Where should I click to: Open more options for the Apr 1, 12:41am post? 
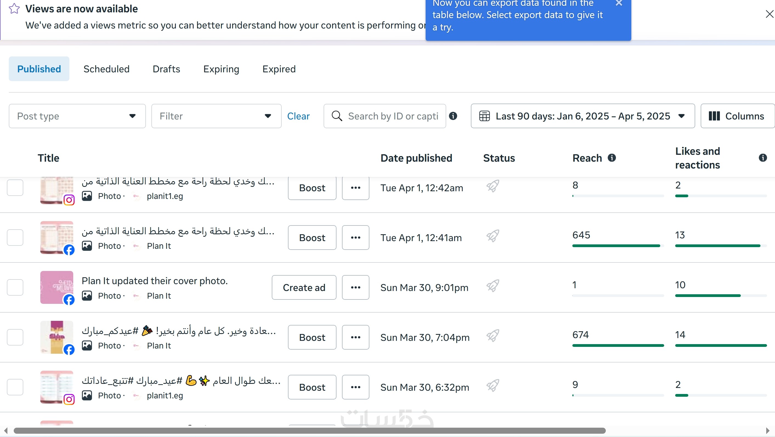pyautogui.click(x=355, y=238)
